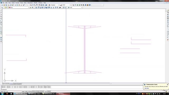Open the File menu
Viewport: 169px width, 95px height.
pos(3,3)
